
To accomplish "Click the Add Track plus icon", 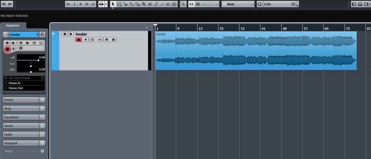I will (146, 28).
